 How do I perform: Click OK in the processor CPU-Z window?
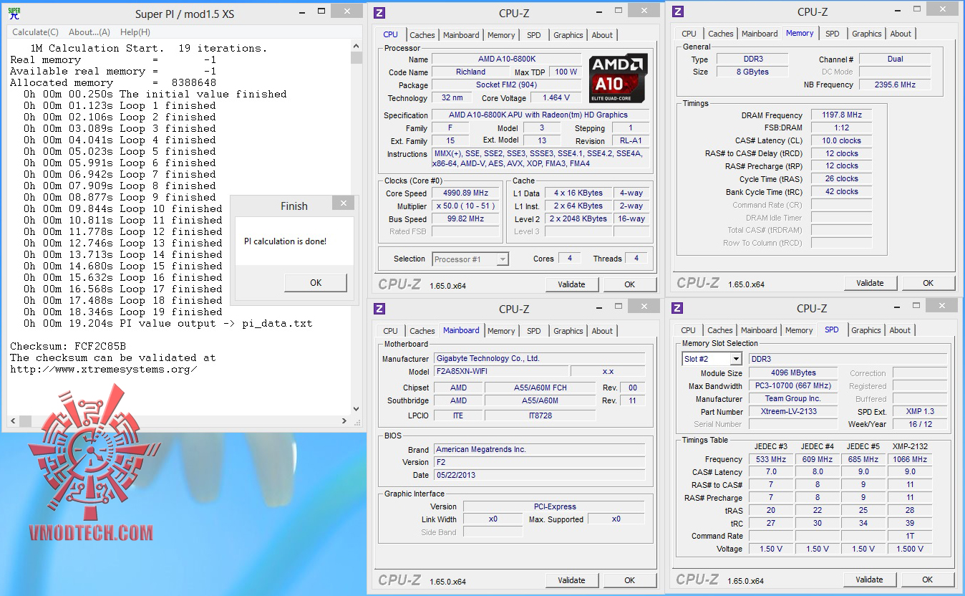coord(629,284)
